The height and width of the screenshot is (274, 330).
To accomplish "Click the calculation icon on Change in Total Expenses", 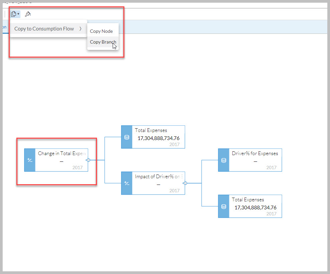I will [x=30, y=160].
